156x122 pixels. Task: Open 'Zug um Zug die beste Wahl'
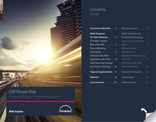[x=135, y=43]
